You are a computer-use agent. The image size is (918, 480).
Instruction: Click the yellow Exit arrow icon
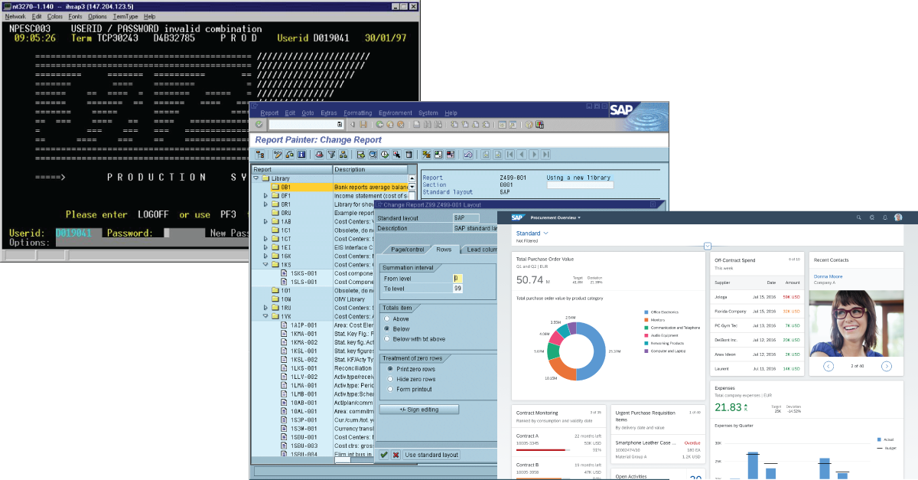pos(390,125)
